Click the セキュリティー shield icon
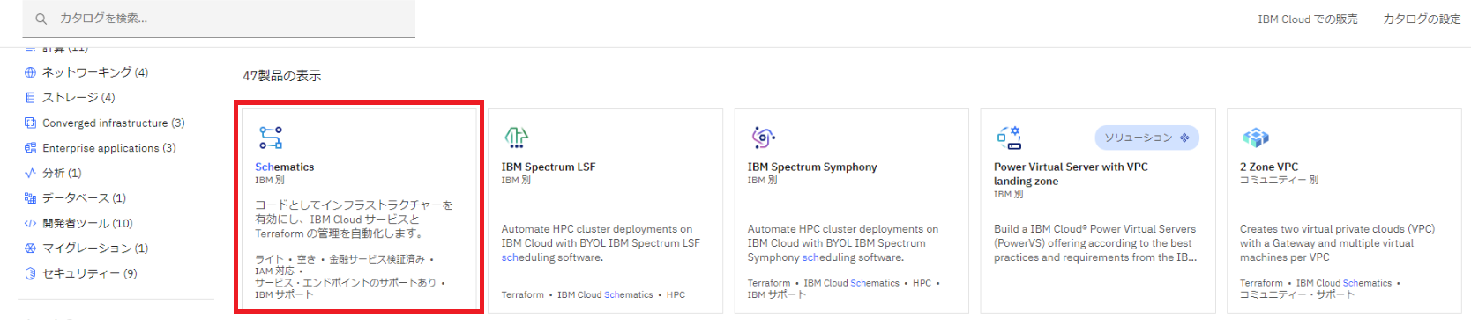The width and height of the screenshot is (1471, 320). 30,274
